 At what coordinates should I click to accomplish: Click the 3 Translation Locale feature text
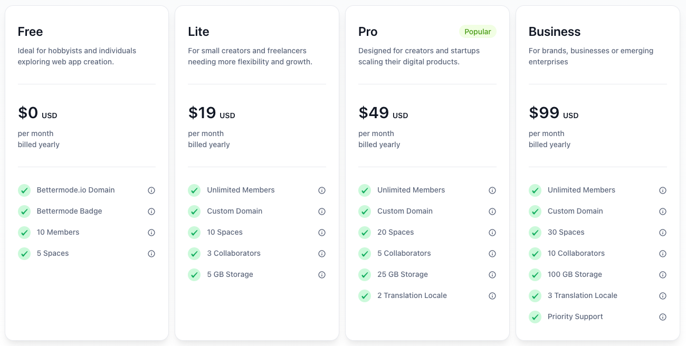pos(582,295)
